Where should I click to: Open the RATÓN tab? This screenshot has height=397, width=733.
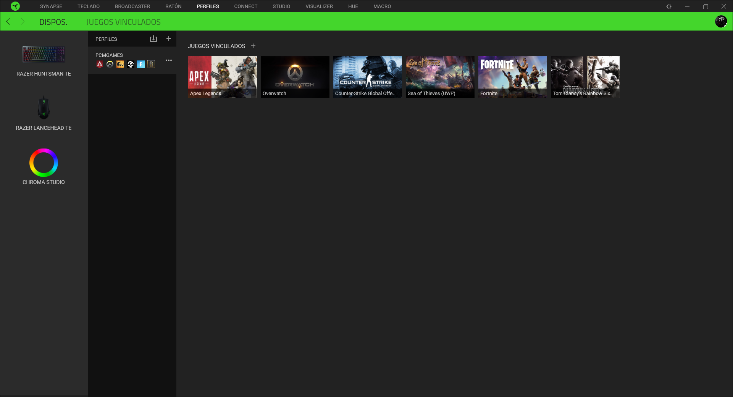[x=173, y=6]
